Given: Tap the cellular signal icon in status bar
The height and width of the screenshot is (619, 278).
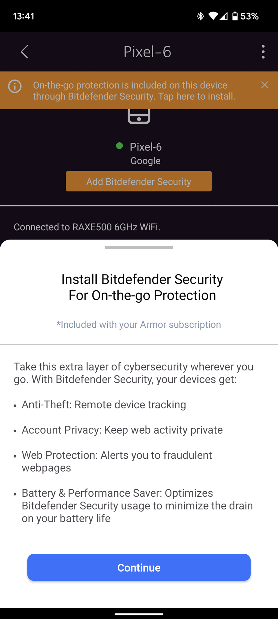Looking at the screenshot, I should click(224, 16).
